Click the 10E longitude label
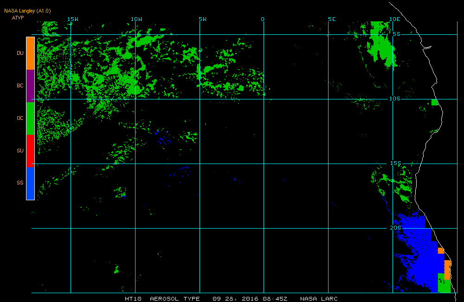This screenshot has height=302, width=464. coord(395,19)
